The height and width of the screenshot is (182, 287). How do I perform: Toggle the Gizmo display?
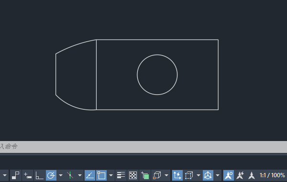(208, 175)
